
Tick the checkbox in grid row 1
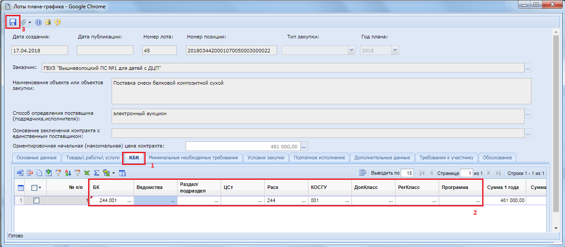tap(36, 201)
